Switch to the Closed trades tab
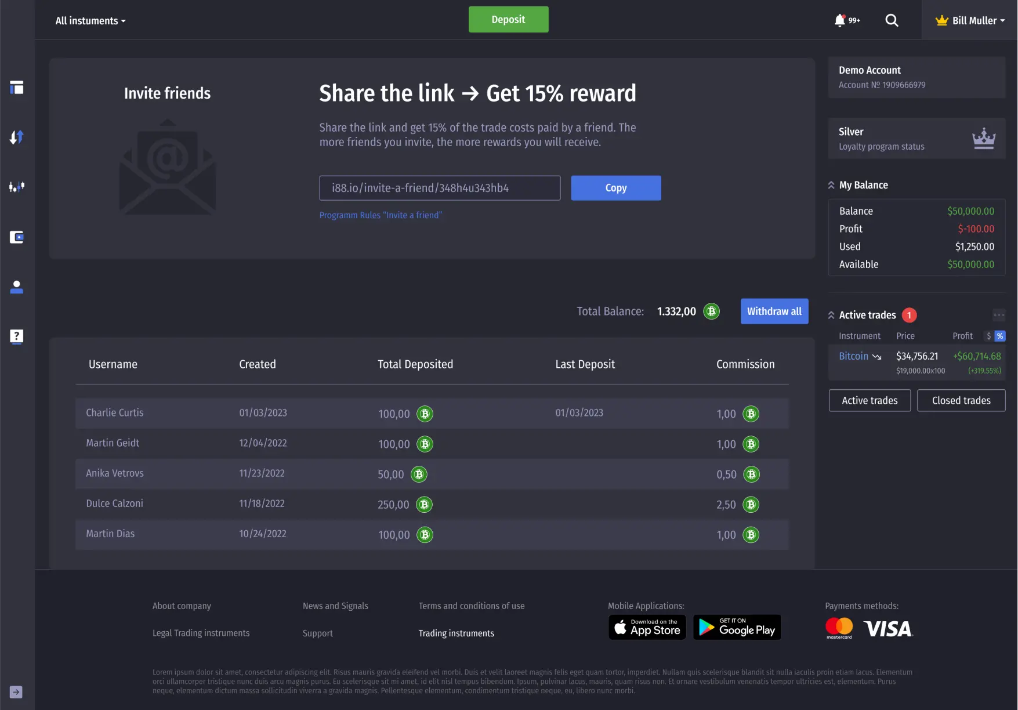 click(x=961, y=400)
